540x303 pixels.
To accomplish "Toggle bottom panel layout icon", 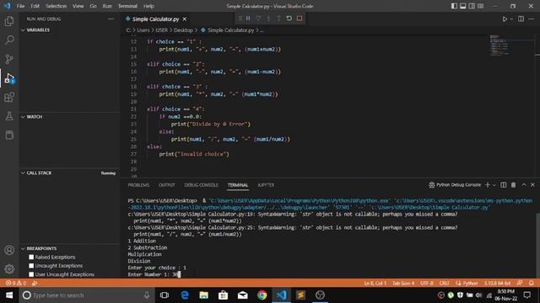I will pyautogui.click(x=463, y=6).
